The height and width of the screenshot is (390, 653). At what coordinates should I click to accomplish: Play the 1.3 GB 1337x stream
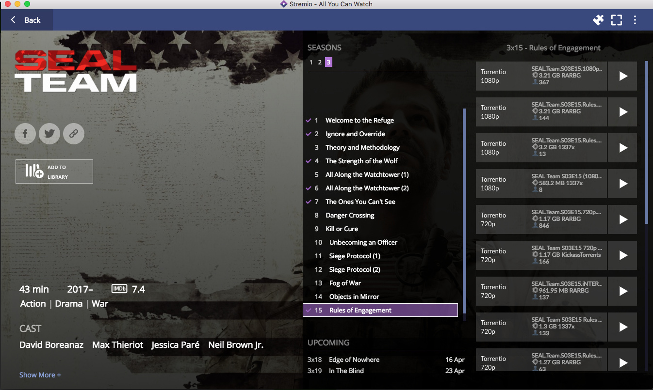623,327
